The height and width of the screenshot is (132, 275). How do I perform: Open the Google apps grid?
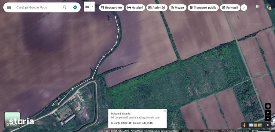(258, 7)
